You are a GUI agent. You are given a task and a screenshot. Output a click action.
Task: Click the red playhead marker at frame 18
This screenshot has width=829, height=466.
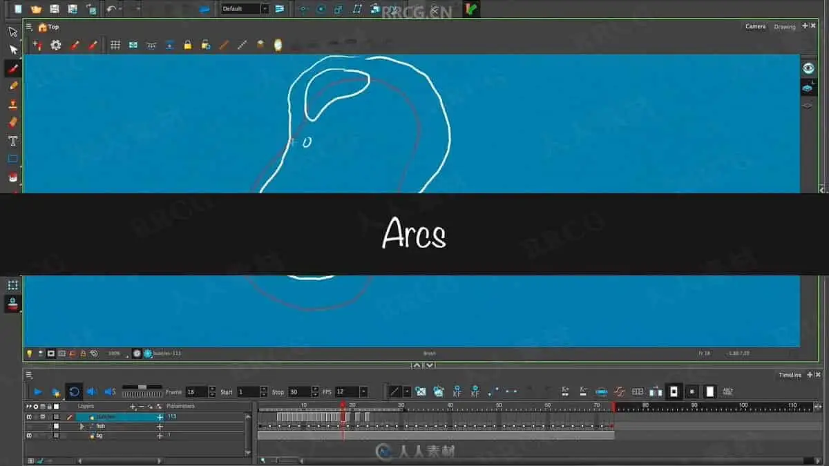click(x=343, y=407)
